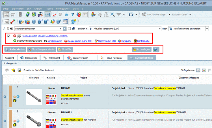
Task: Open the search term history dropdown
Action: pyautogui.click(x=65, y=29)
